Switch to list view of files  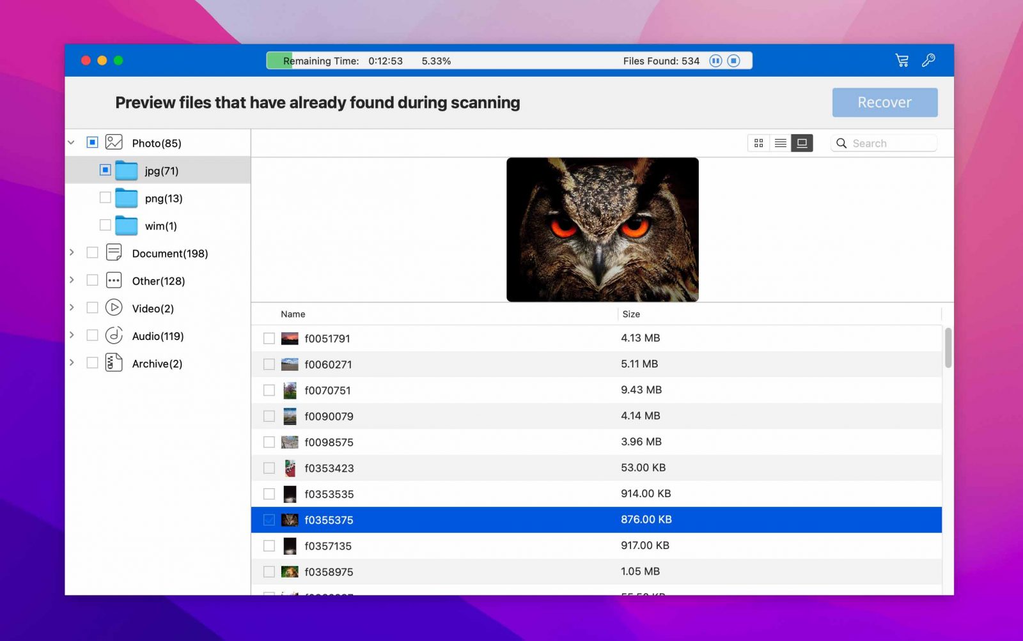pyautogui.click(x=780, y=143)
